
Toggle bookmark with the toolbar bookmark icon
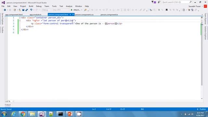pos(167,10)
